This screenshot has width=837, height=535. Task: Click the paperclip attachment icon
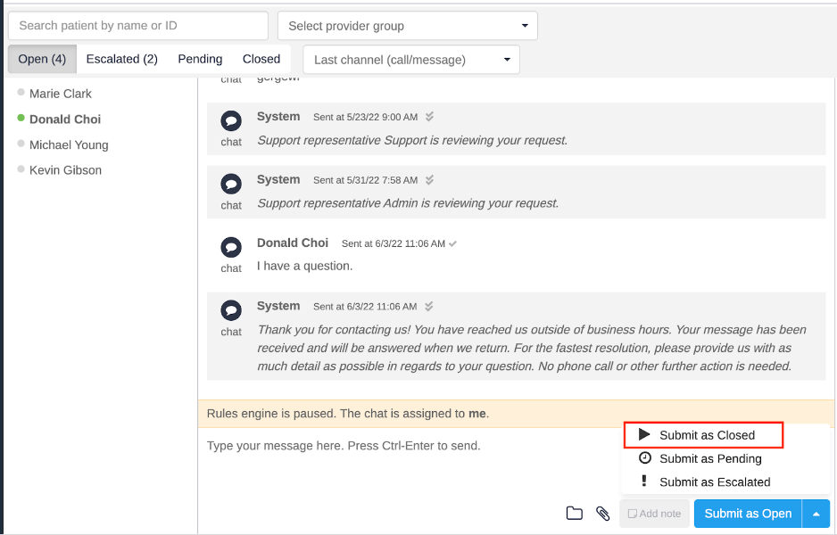click(602, 513)
